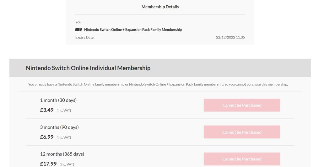Viewport: 314px width, 167px height.
Task: Select the Membership Details heading
Action: [160, 7]
